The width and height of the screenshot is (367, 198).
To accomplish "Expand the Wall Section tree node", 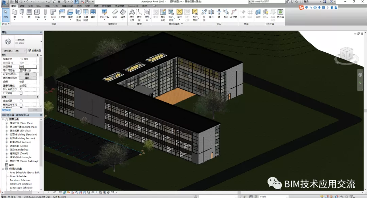I will coord(7,142).
